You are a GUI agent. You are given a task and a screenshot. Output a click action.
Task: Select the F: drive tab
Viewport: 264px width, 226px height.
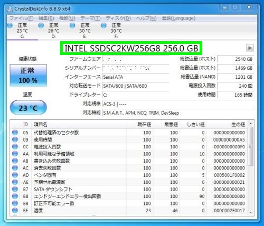click(x=116, y=31)
